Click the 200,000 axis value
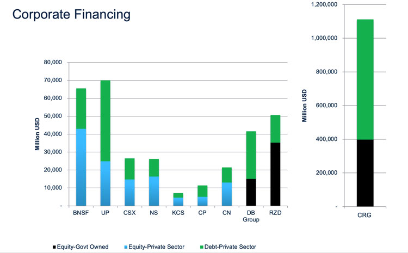408x253 pixels. coord(326,172)
